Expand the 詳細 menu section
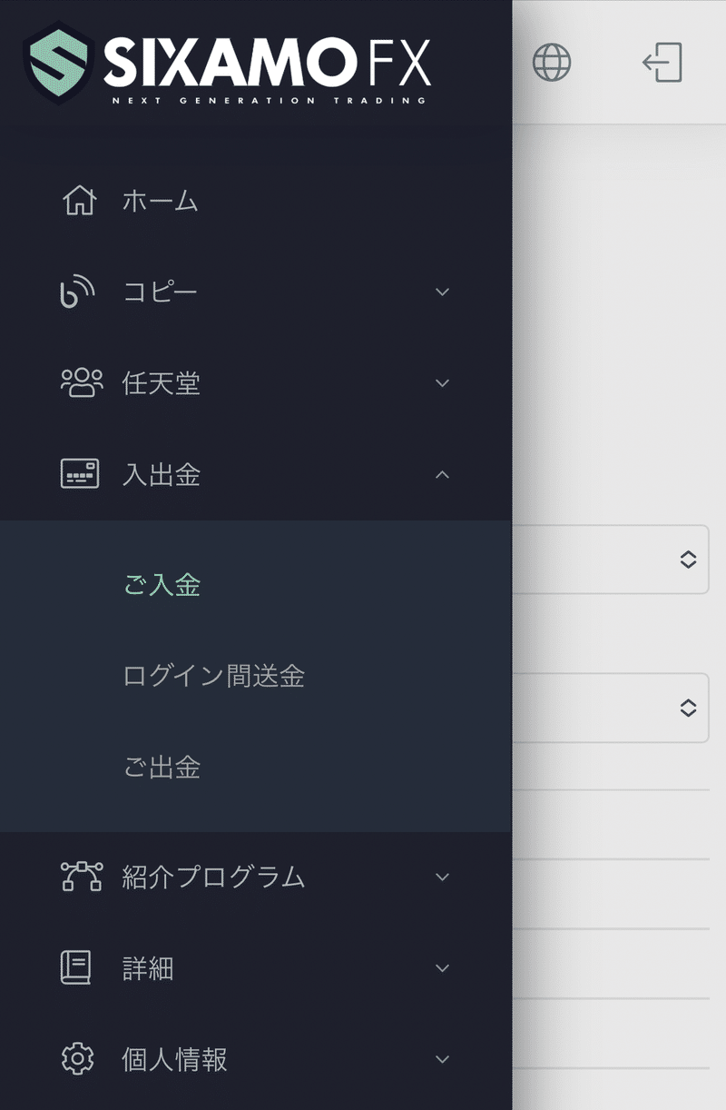The width and height of the screenshot is (726, 1110). (x=442, y=967)
